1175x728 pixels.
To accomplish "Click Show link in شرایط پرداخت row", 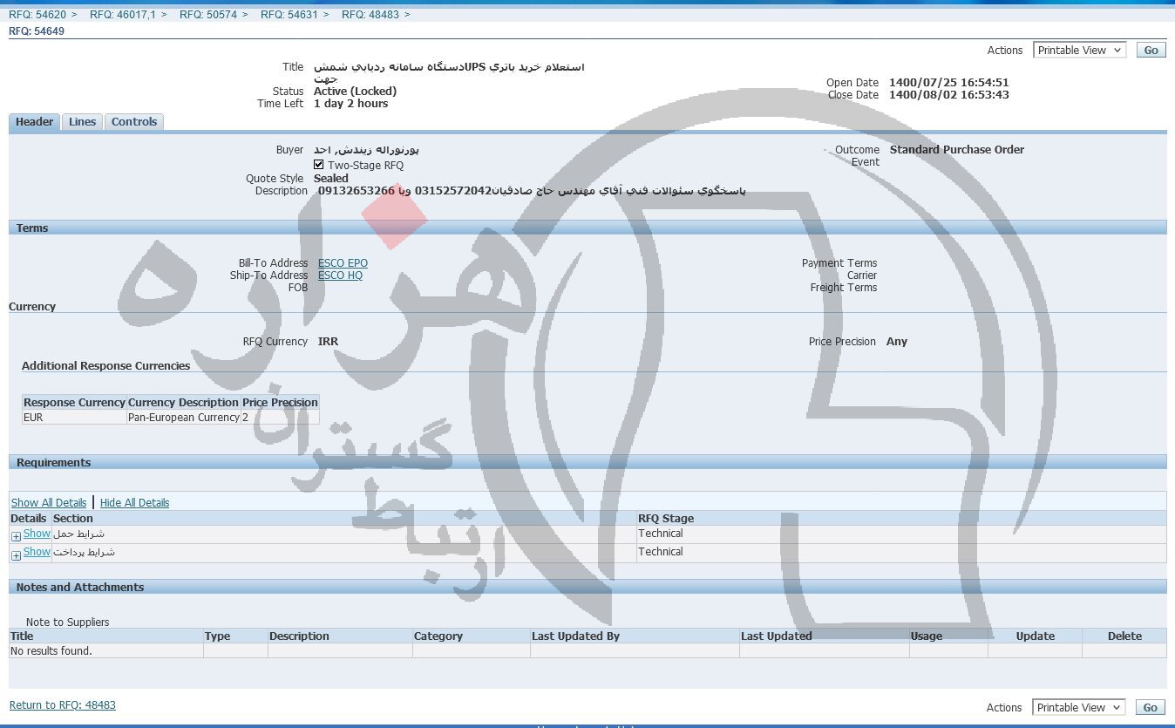I will 37,552.
